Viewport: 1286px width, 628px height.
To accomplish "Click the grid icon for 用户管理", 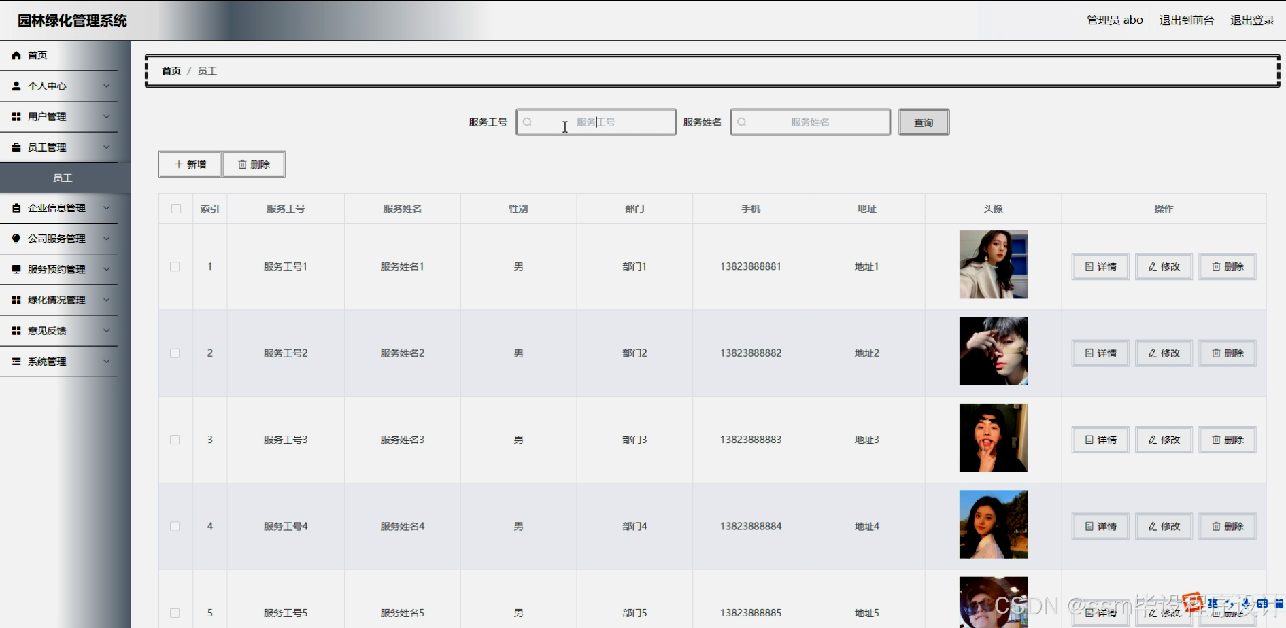I will click(16, 117).
